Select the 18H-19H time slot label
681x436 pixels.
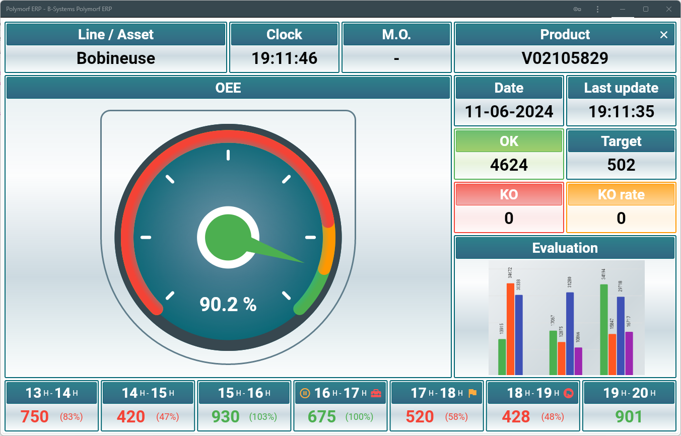click(x=533, y=393)
